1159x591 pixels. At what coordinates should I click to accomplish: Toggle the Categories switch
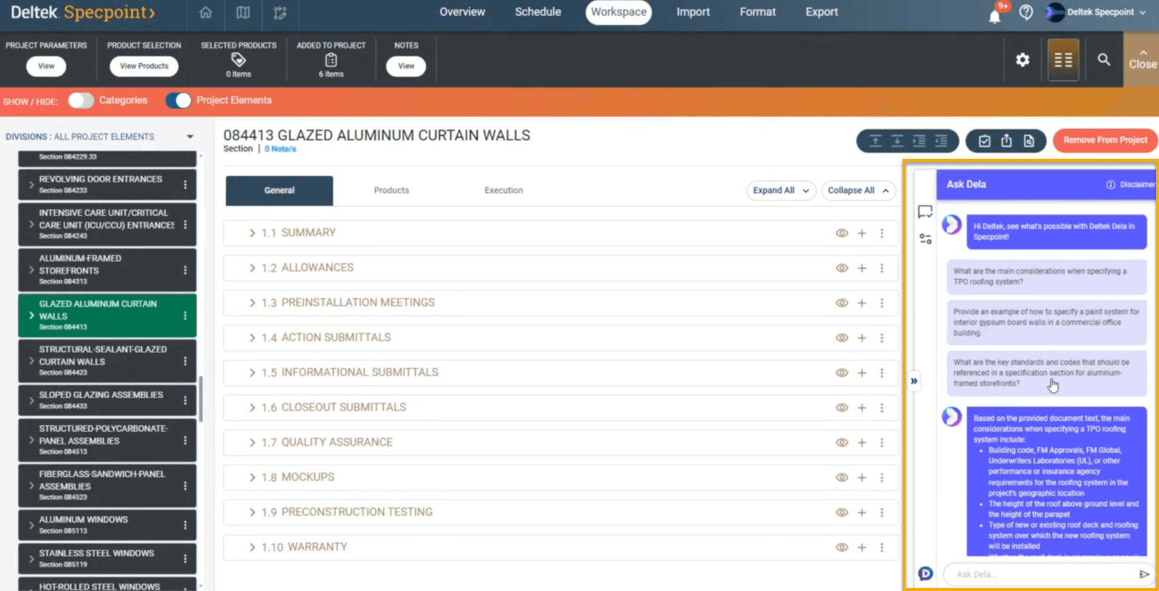[81, 101]
